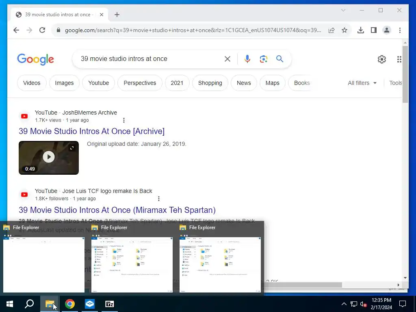The width and height of the screenshot is (416, 312).
Task: Click the vertical page scrollbar thumb
Action: [405, 74]
